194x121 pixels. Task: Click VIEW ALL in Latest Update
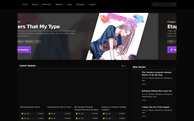pyautogui.click(x=124, y=66)
